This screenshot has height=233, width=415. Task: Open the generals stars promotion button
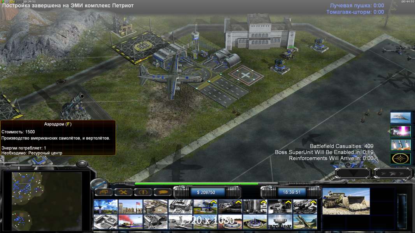click(x=393, y=173)
